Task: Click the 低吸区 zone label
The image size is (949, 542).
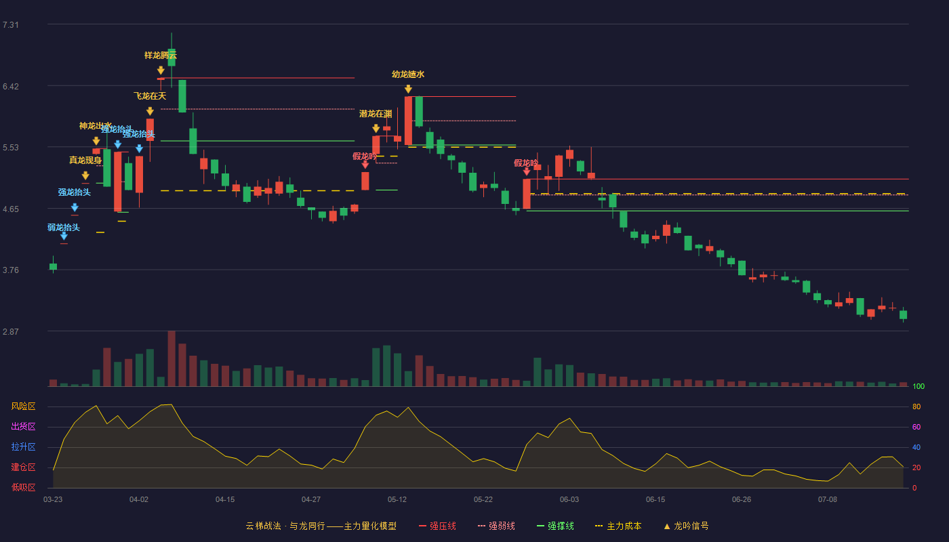Action: (24, 487)
